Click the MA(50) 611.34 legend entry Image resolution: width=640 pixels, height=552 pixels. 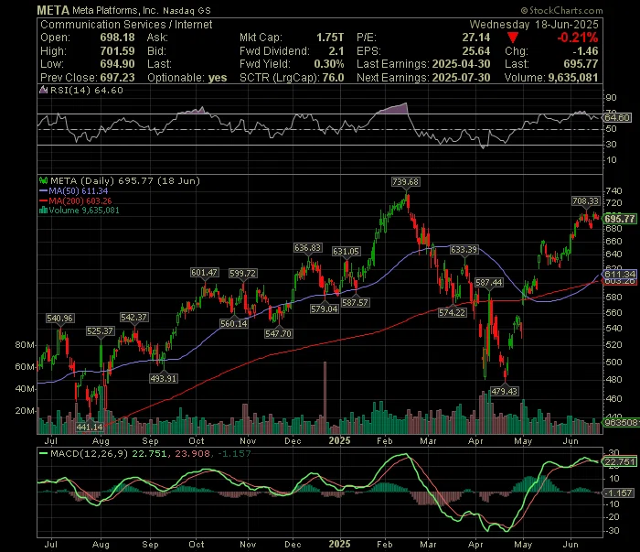(x=79, y=191)
